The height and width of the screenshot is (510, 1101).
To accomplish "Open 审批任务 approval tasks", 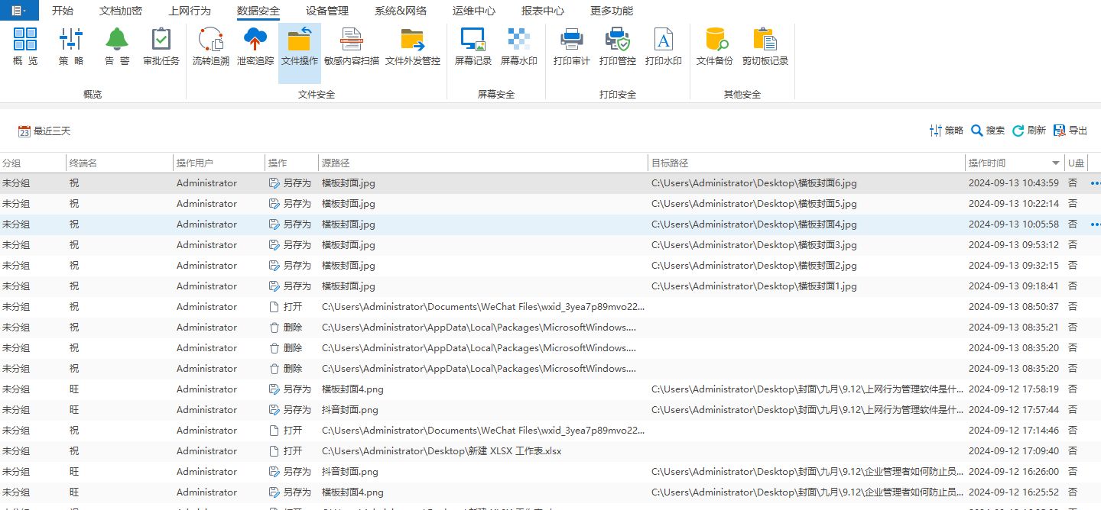I will click(x=161, y=47).
